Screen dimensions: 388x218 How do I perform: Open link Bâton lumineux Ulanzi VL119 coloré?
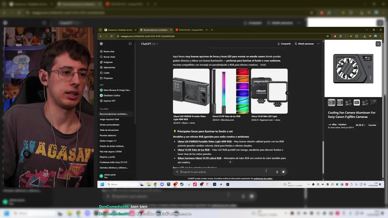(x=199, y=158)
